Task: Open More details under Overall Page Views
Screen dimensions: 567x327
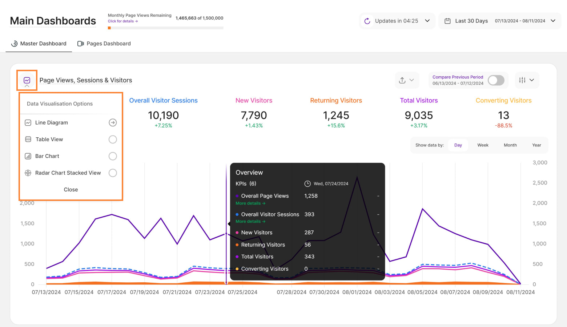Action: (x=250, y=203)
